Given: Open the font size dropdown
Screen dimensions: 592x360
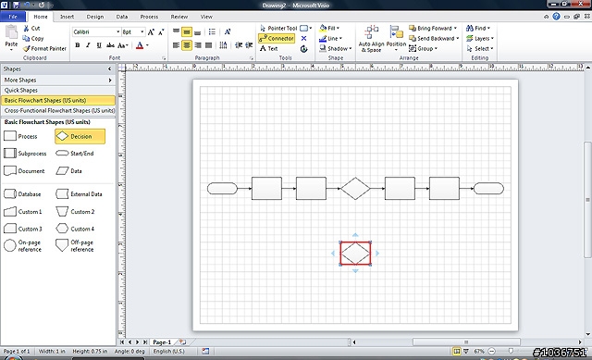Looking at the screenshot, I should [x=142, y=32].
